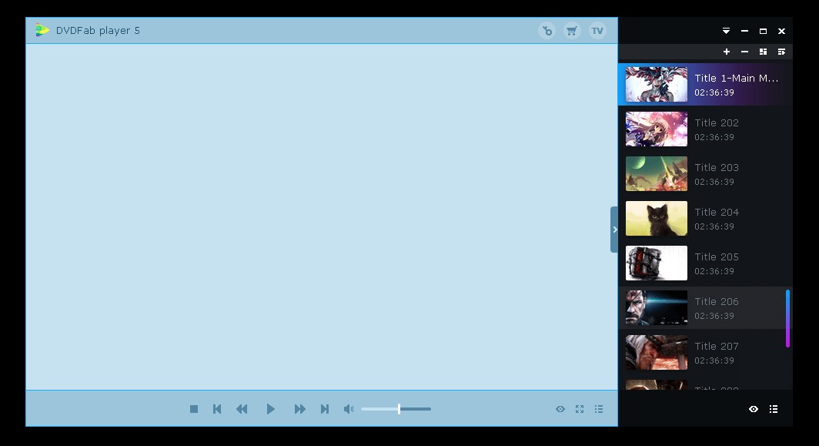This screenshot has height=446, width=819.
Task: Click the key-shaped activation icon
Action: 547,31
